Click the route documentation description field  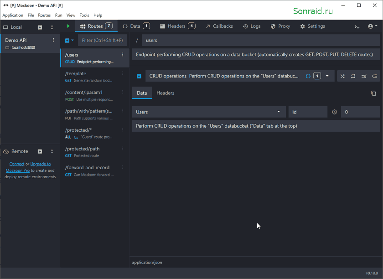pyautogui.click(x=256, y=55)
